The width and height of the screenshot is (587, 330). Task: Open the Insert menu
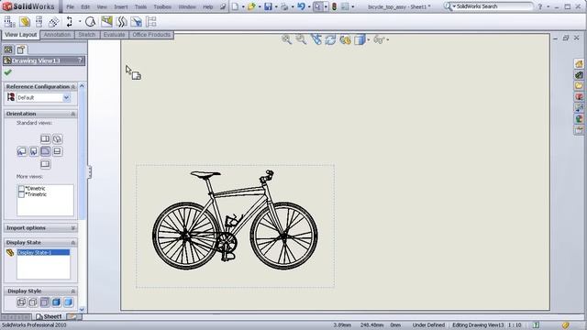(120, 6)
